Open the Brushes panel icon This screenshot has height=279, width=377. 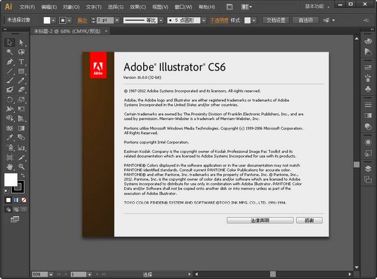tap(368, 78)
